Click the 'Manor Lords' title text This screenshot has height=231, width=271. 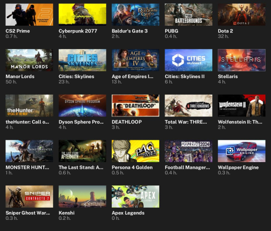pos(20,76)
